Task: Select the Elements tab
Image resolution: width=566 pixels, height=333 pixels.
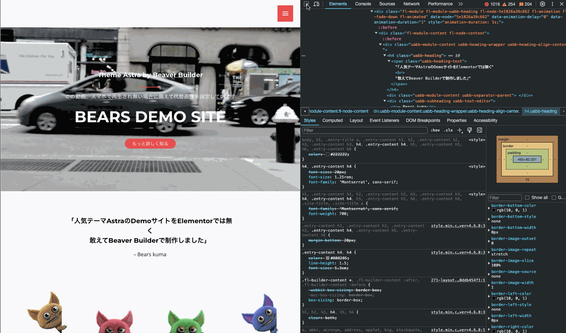Action: (x=338, y=4)
